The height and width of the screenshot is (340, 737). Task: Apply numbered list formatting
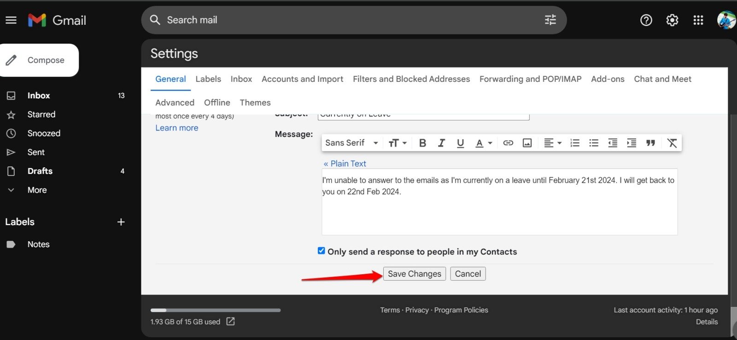pos(575,143)
